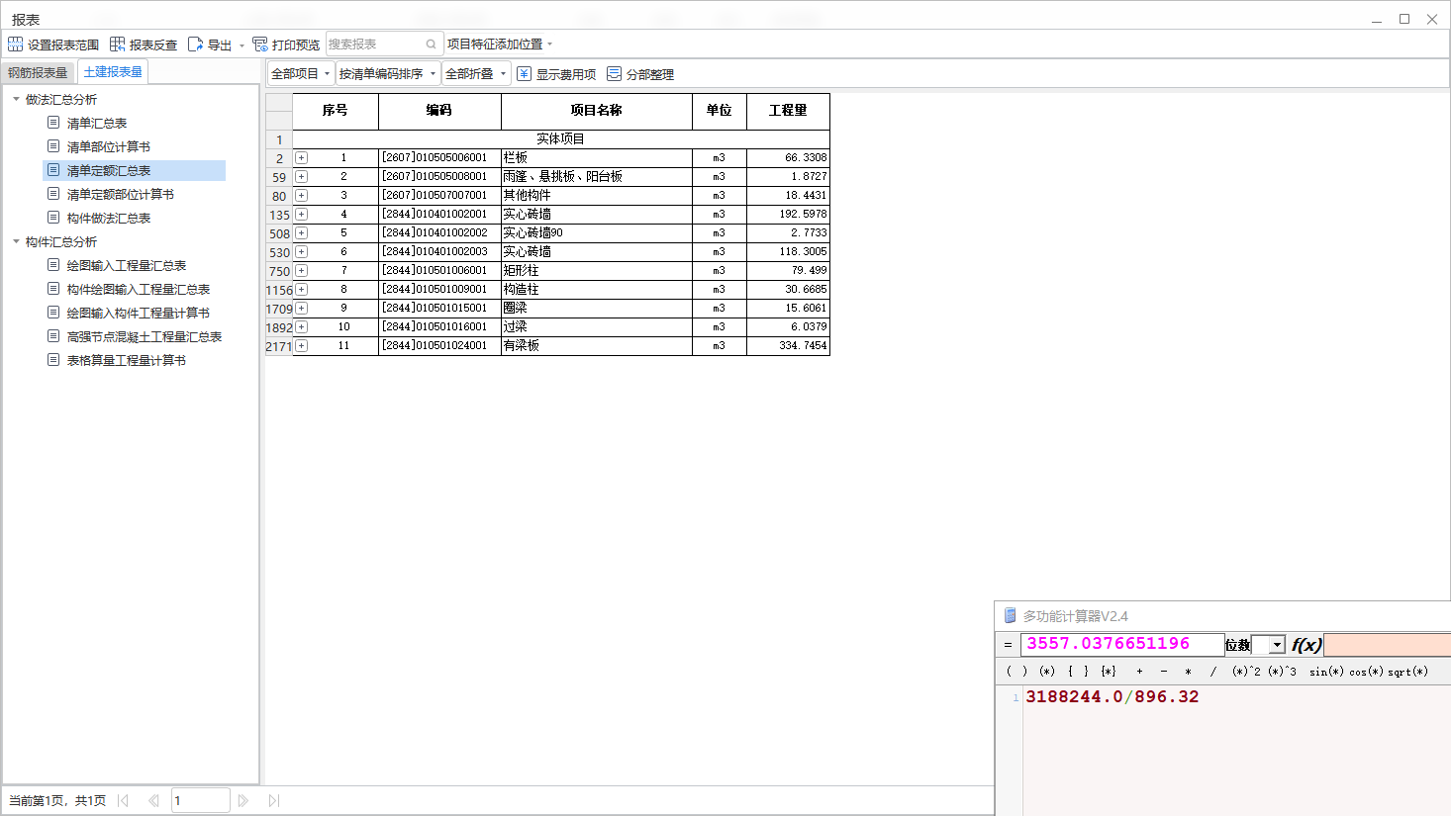Image resolution: width=1451 pixels, height=816 pixels.
Task: Open the 绘图输入工程量汇总表 report
Action: (x=127, y=266)
